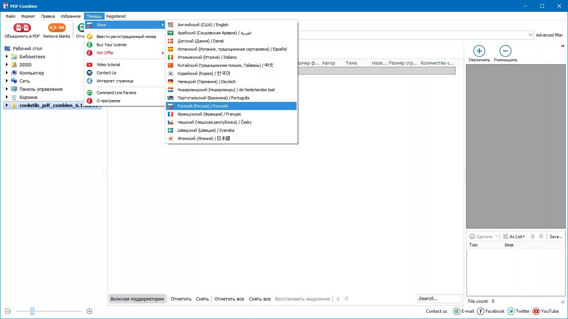Image resolution: width=568 pixels, height=319 pixels.
Task: Click in the Search... input field
Action: click(439, 298)
